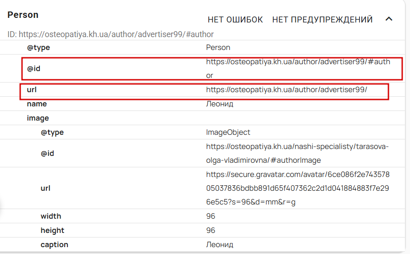Click the Person heading title
410x254 pixels.
23,15
